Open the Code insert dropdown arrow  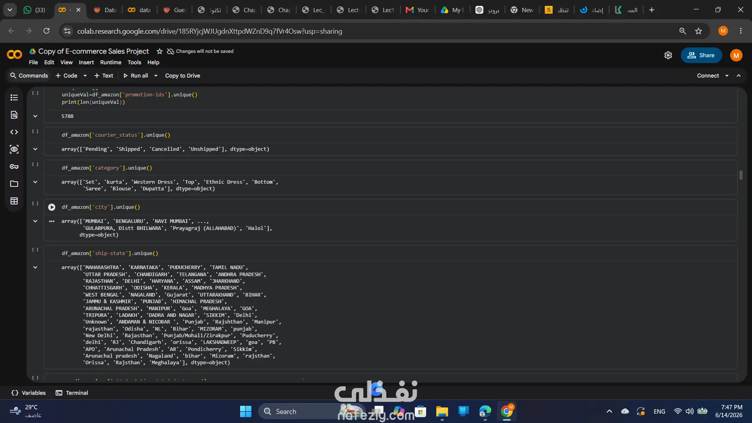click(x=85, y=76)
